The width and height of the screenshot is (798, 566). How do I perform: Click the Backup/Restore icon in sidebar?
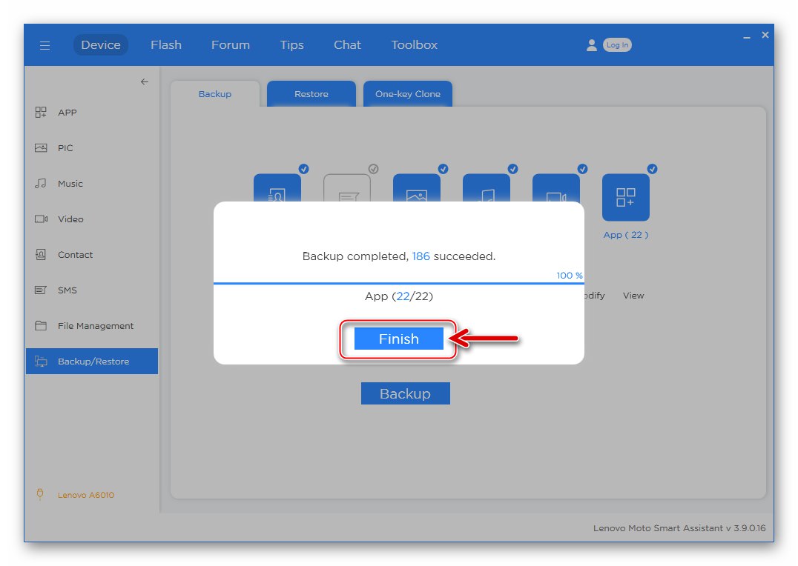41,362
